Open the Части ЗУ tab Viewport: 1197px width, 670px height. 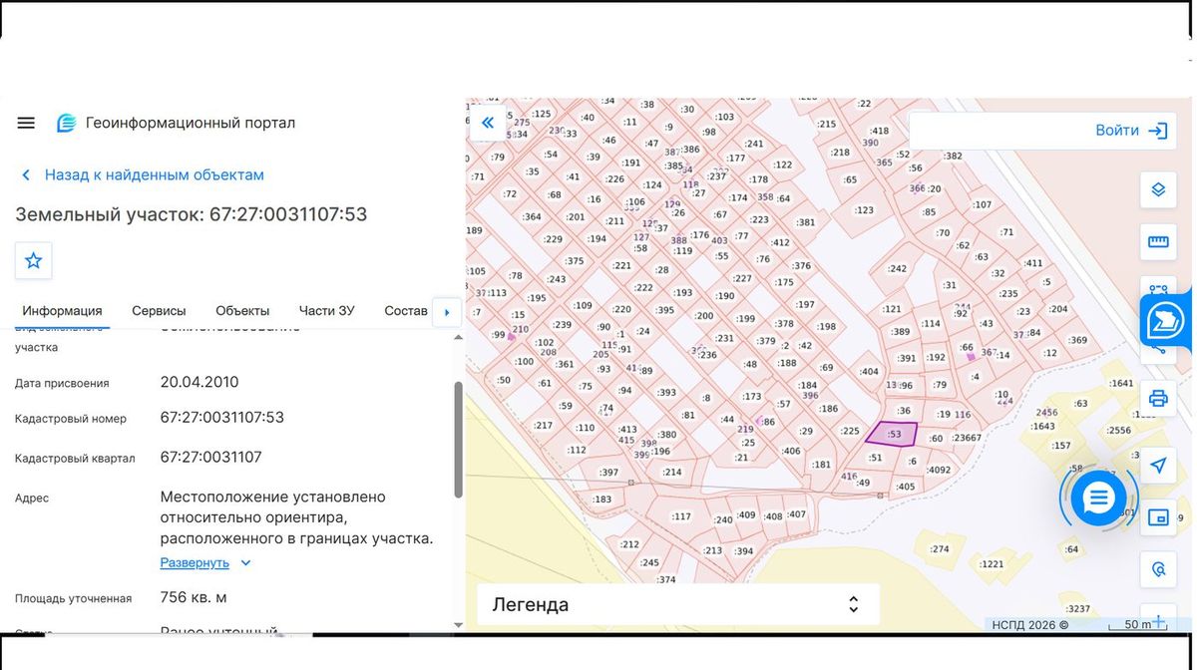(x=326, y=311)
